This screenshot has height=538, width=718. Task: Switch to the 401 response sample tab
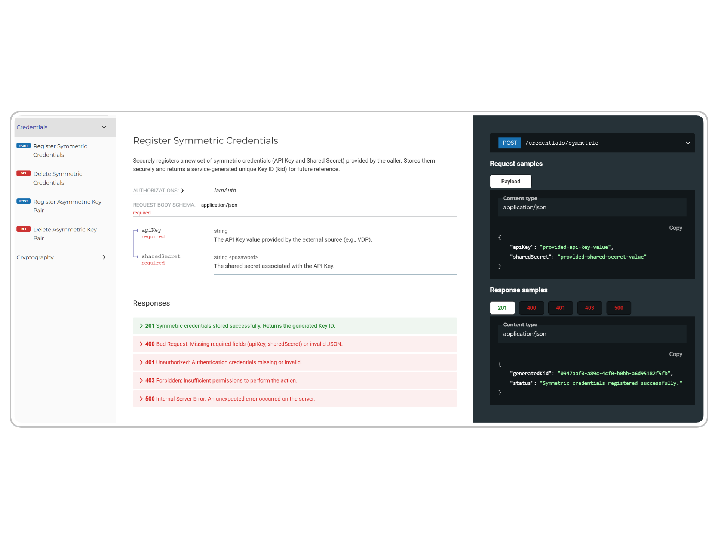click(x=560, y=308)
